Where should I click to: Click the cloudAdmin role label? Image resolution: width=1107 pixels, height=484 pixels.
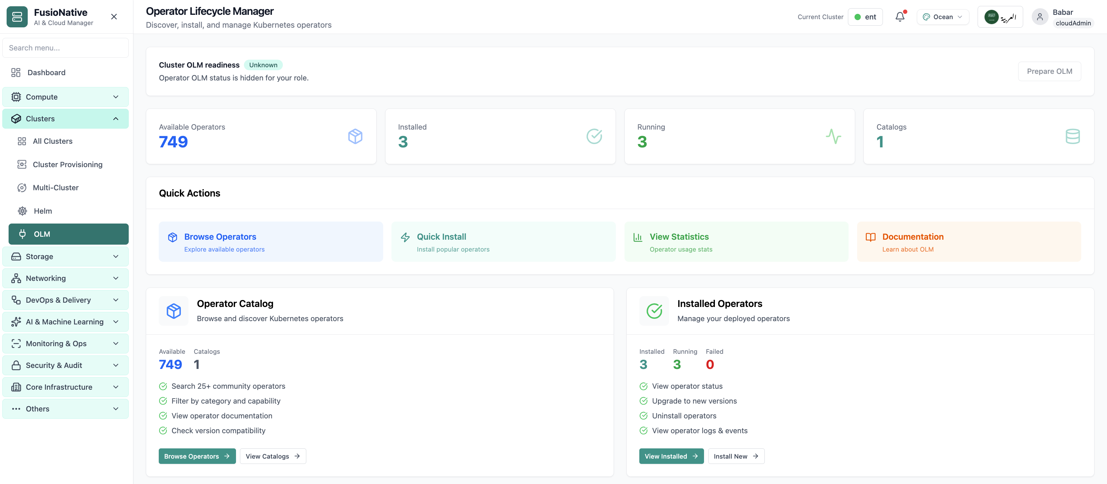[1073, 23]
